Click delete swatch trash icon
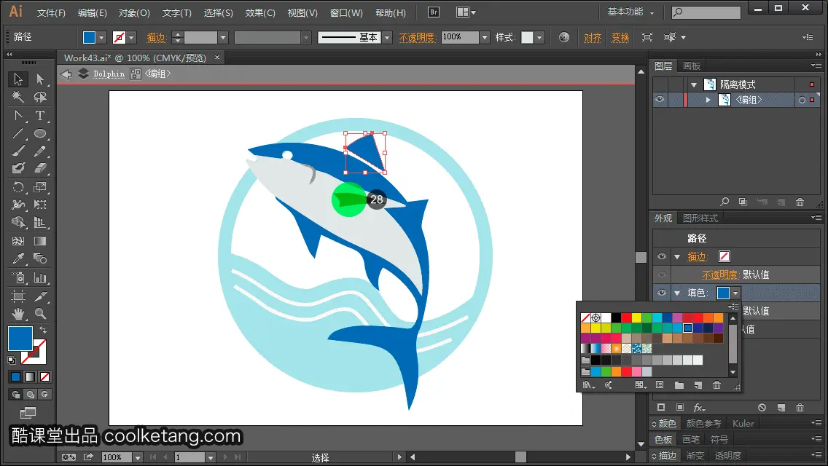 [716, 385]
